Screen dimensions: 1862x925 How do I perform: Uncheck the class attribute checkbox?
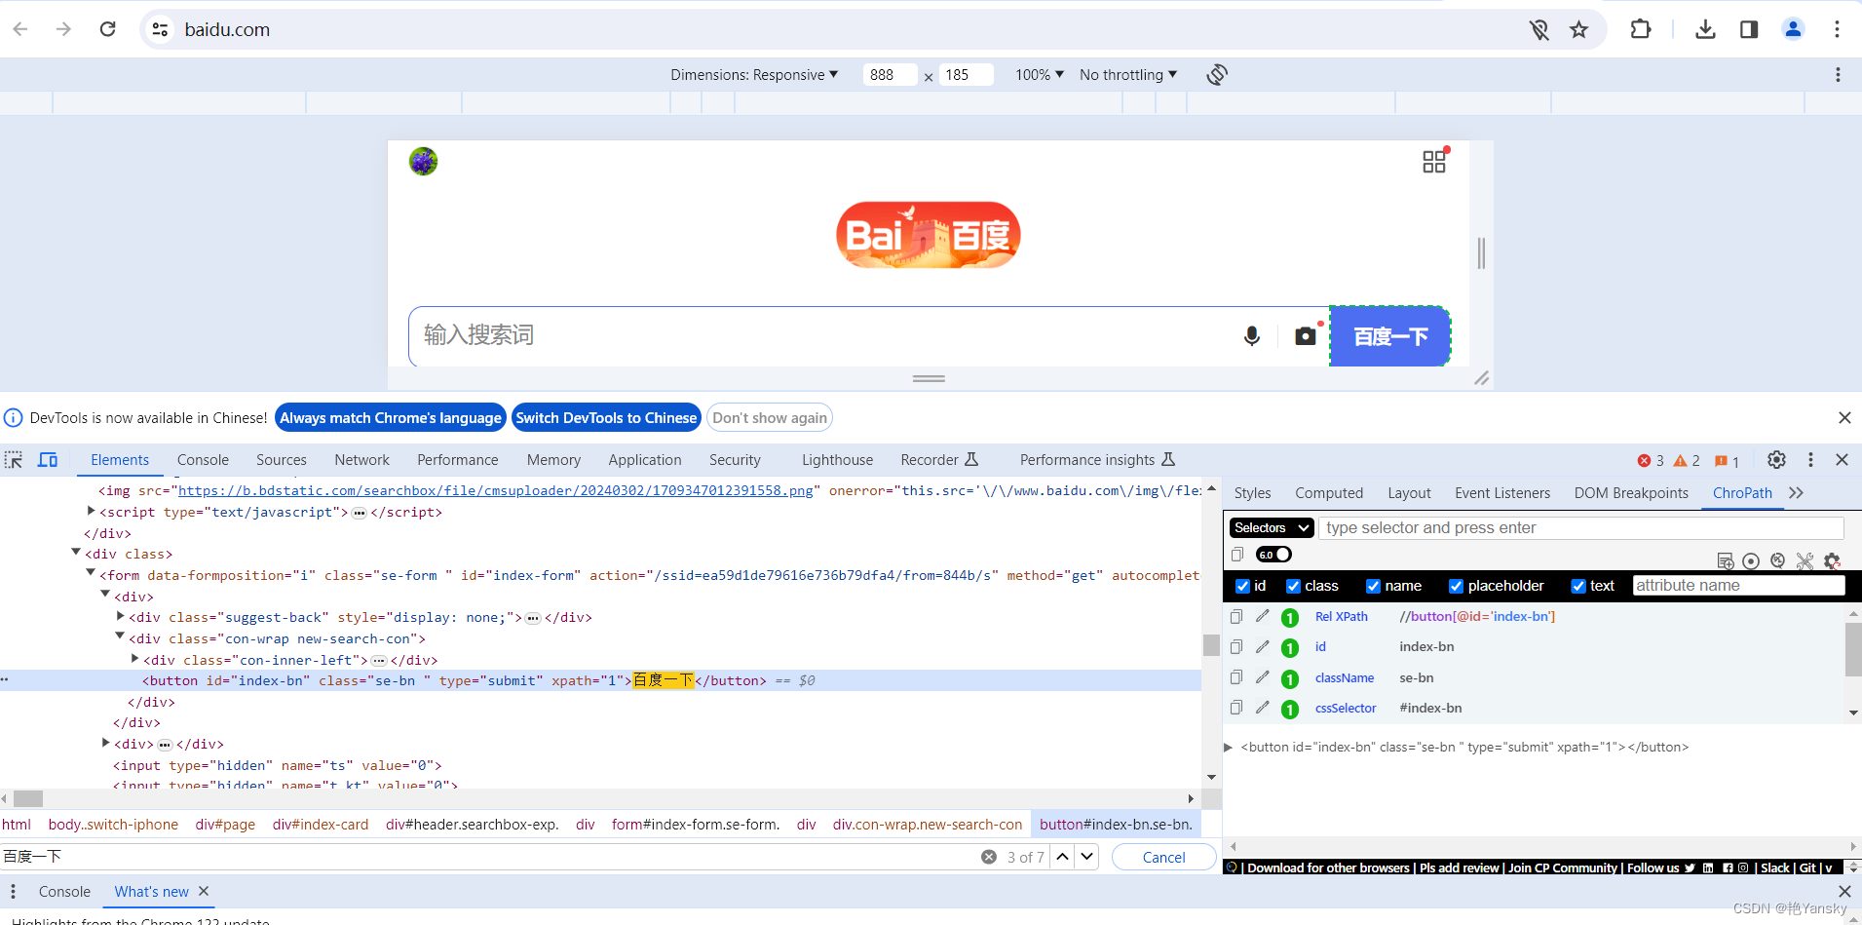click(x=1294, y=586)
